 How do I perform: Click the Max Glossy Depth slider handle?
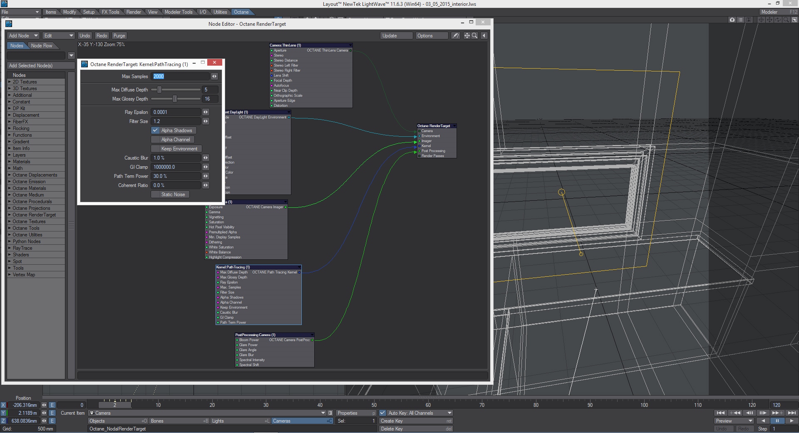[x=175, y=99]
